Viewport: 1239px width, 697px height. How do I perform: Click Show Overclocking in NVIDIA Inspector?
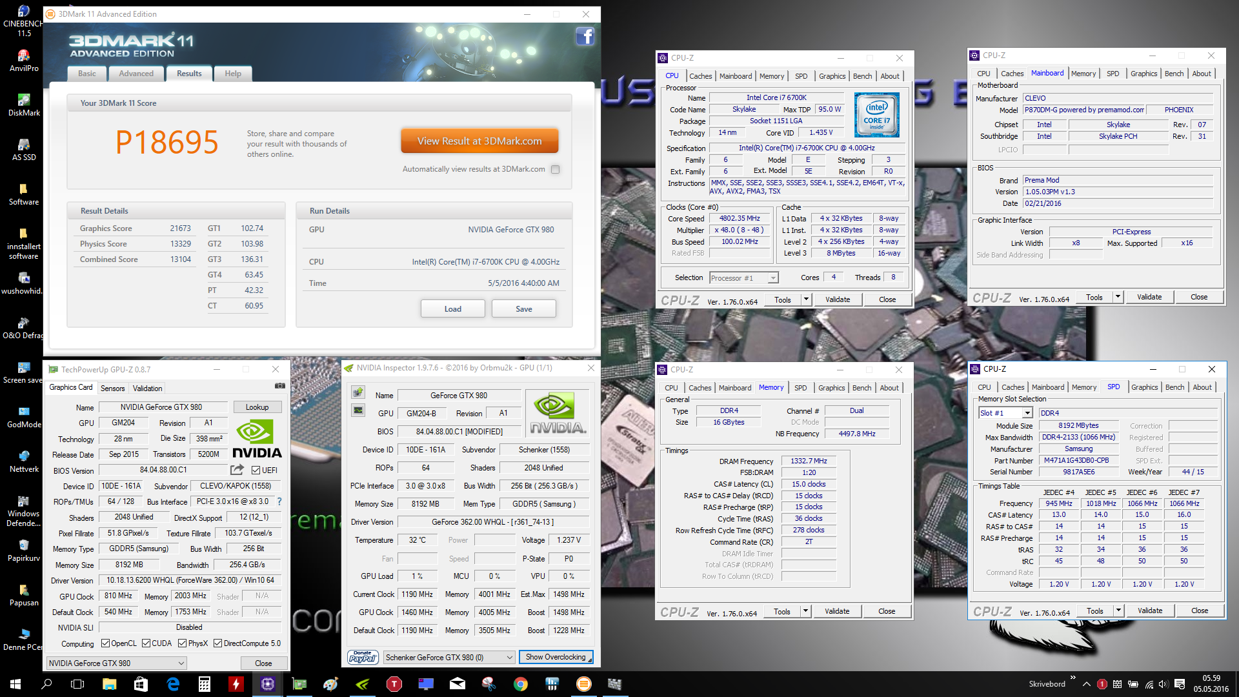coord(556,657)
